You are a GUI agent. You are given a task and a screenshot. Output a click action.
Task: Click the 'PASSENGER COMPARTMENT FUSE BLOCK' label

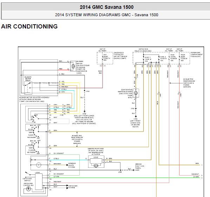196,55
